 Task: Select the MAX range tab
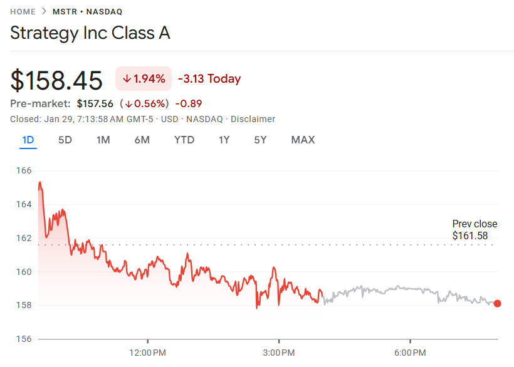pos(303,140)
